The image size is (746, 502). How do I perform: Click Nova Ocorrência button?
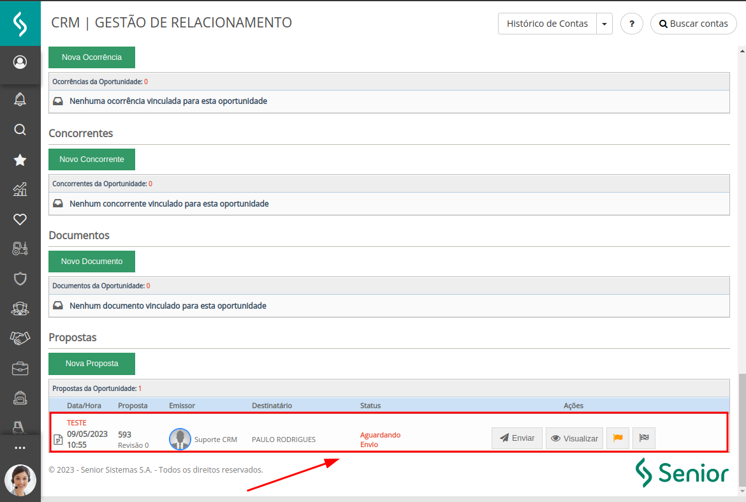(x=92, y=57)
